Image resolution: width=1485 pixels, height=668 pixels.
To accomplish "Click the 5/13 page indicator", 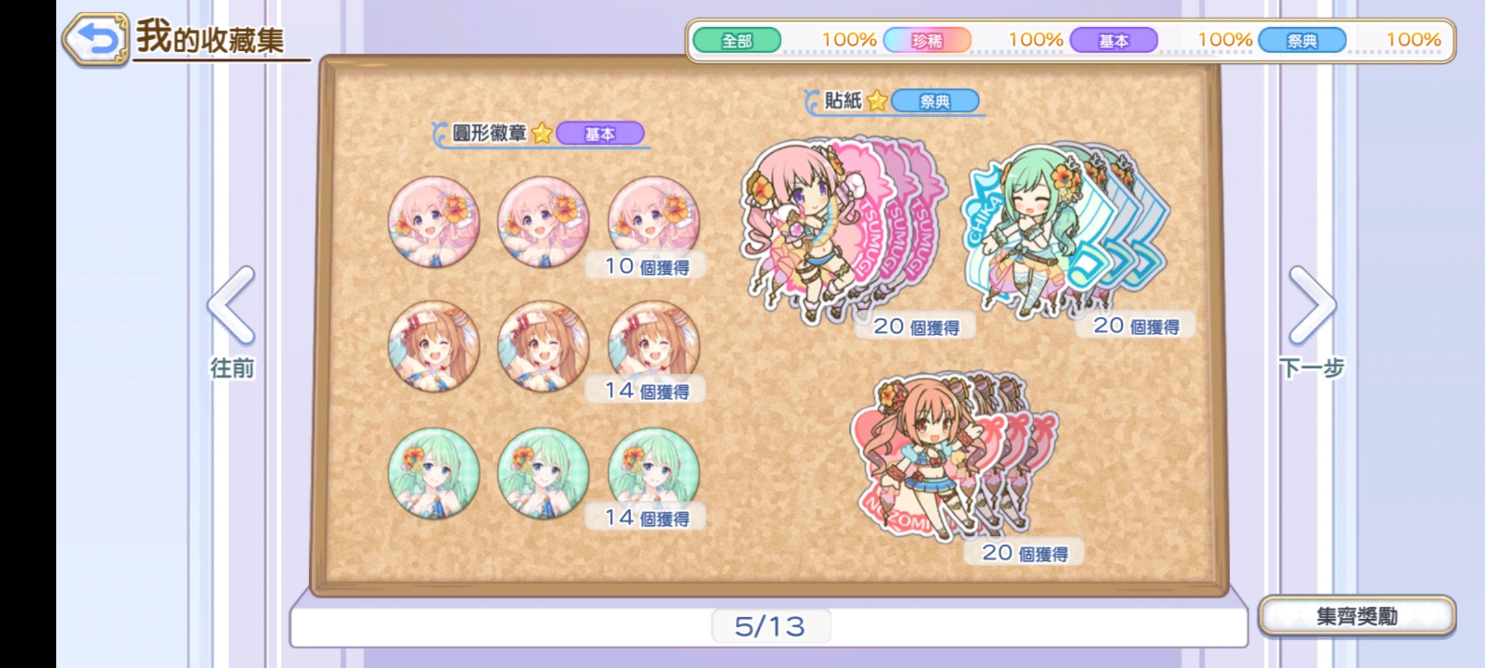I will click(x=770, y=627).
